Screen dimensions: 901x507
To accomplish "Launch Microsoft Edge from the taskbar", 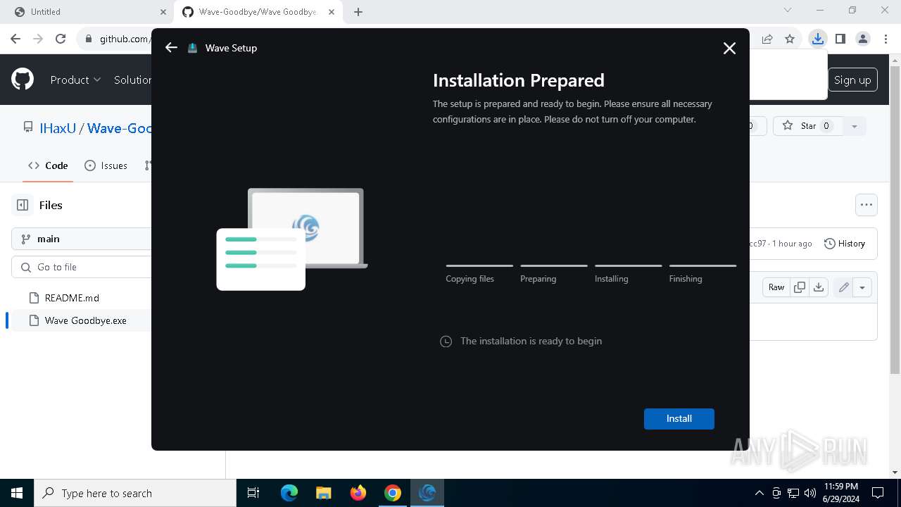I will pyautogui.click(x=289, y=493).
